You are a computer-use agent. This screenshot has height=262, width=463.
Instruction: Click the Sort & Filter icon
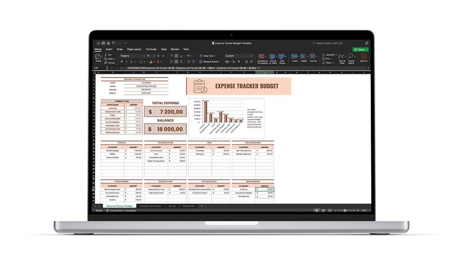pyautogui.click(x=342, y=58)
